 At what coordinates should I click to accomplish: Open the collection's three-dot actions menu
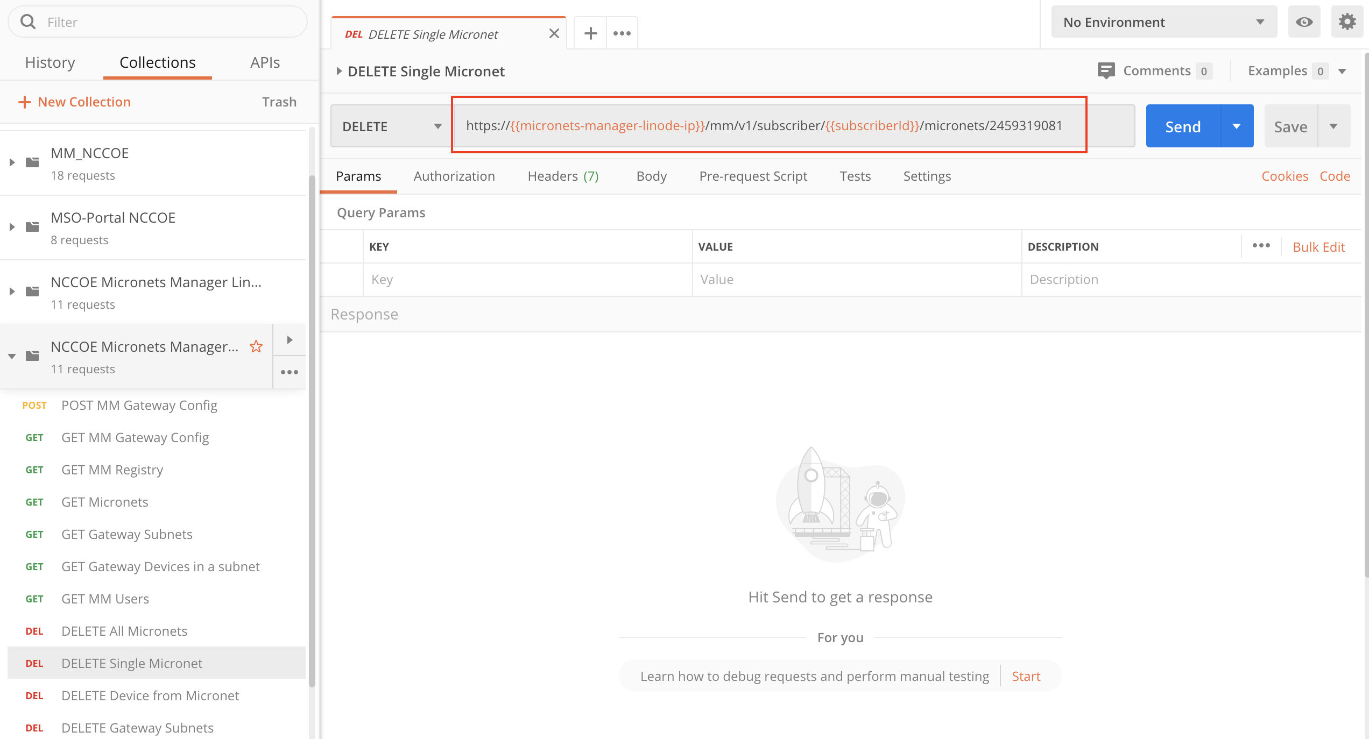(x=290, y=372)
